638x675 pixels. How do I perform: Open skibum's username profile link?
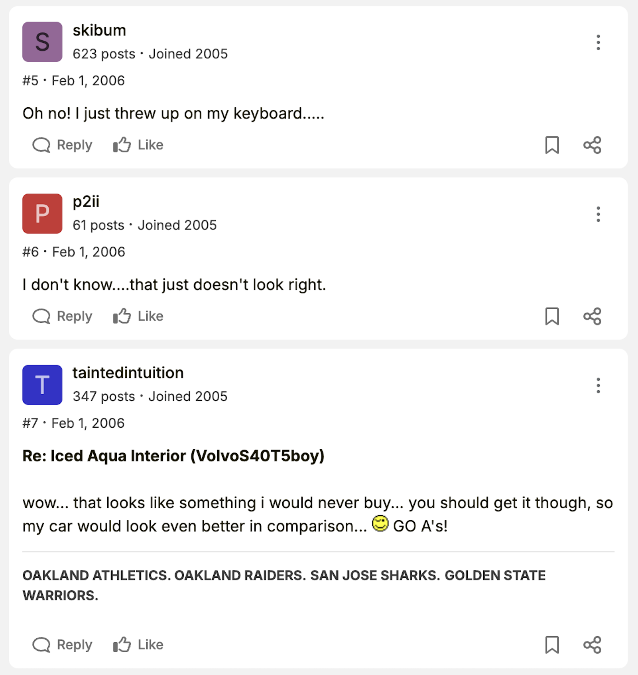coord(99,30)
